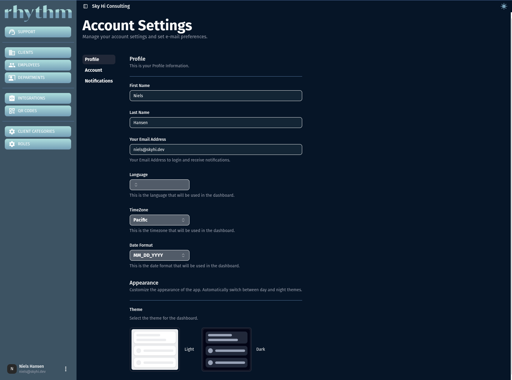Open the Niels Hansen options menu
512x380 pixels.
pyautogui.click(x=66, y=369)
